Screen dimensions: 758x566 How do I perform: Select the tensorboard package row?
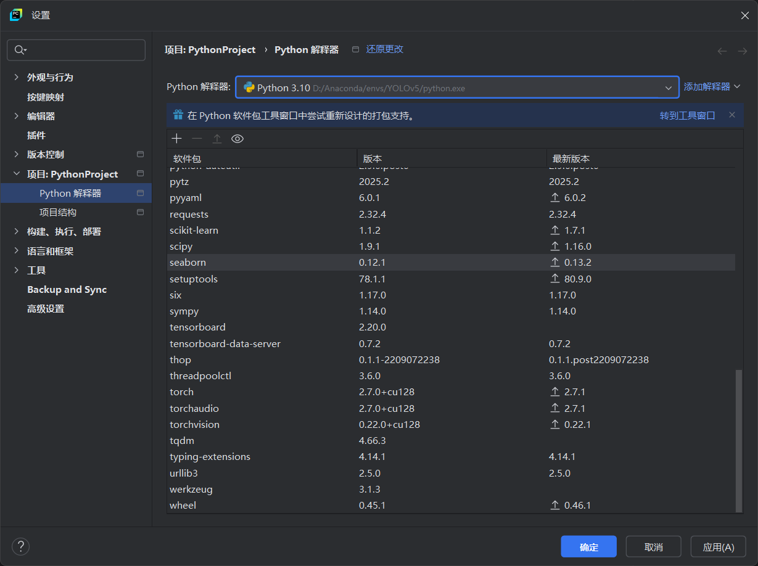click(451, 327)
